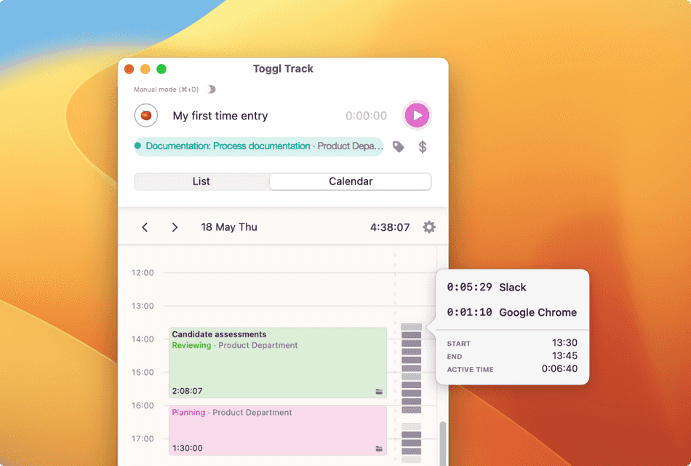Navigate to the next day with right chevron
Screen dimensions: 691x466
[175, 226]
